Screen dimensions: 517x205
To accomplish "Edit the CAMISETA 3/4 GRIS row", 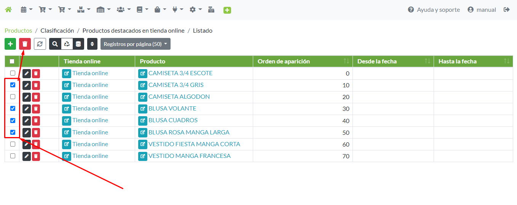I will point(27,85).
